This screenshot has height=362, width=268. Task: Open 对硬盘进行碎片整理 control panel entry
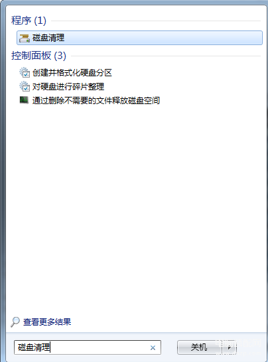click(x=68, y=87)
